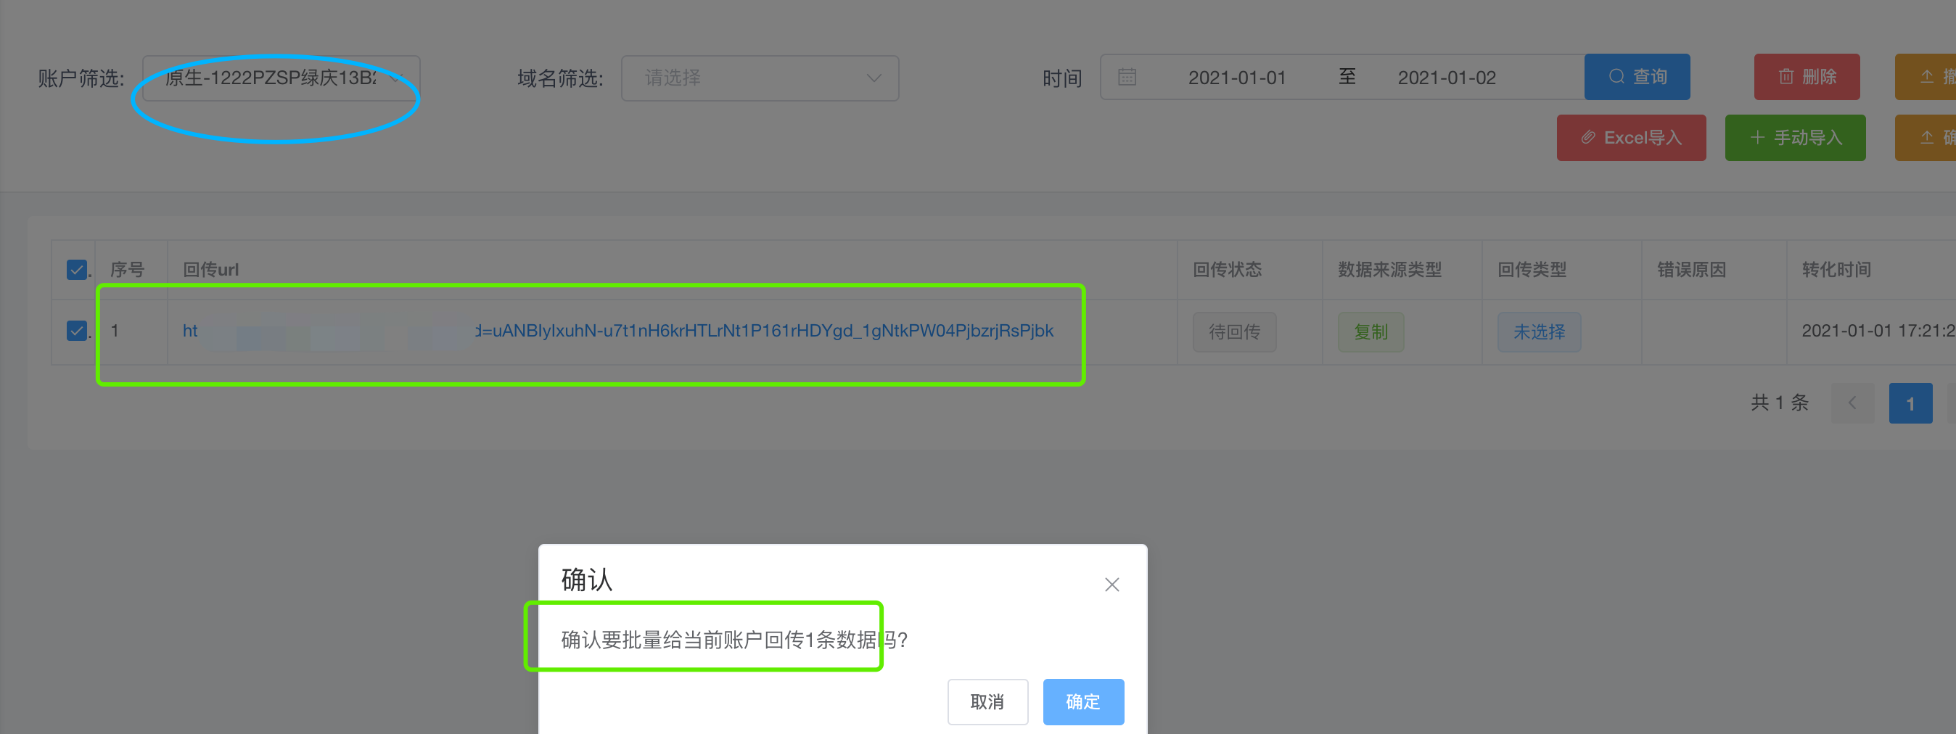The image size is (1956, 734).
Task: Click the 待回传 status tag
Action: tap(1234, 331)
